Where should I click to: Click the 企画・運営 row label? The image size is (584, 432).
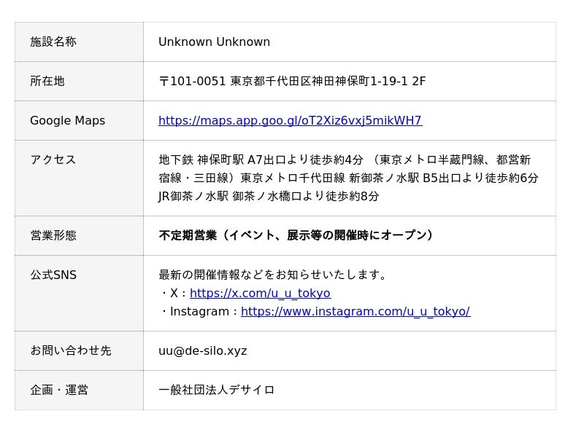[x=59, y=390]
